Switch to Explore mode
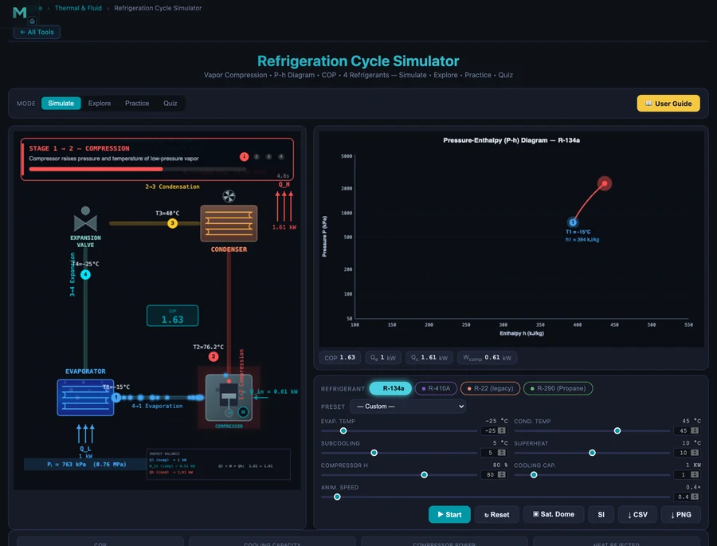 [100, 104]
